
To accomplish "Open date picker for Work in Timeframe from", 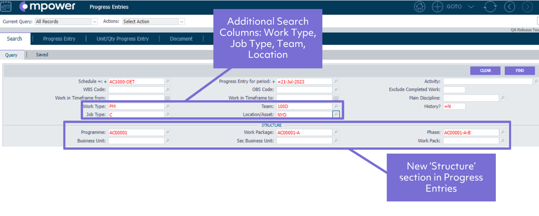I will click(167, 98).
